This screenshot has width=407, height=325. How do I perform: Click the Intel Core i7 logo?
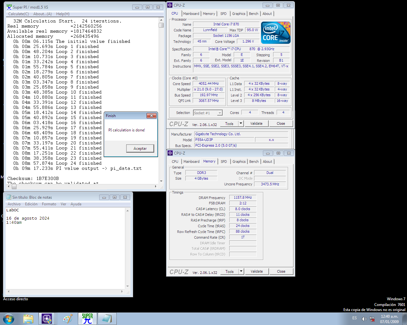(276, 33)
